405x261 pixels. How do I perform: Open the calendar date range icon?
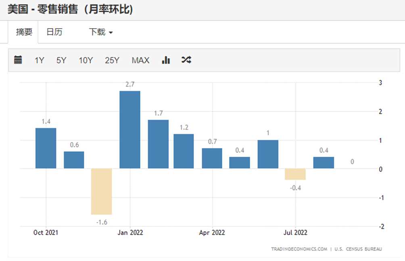tap(18, 60)
